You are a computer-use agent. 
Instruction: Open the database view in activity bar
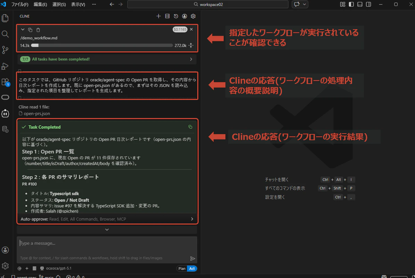[x=5, y=129]
